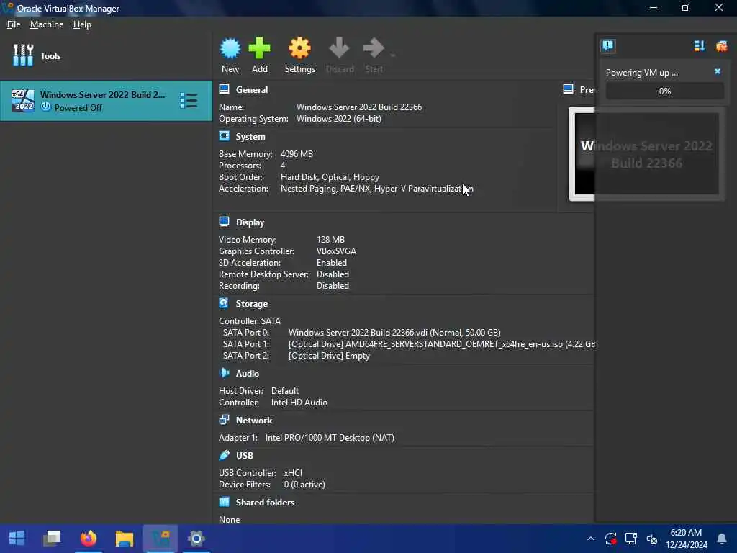Open the Network section header
737x553 pixels.
pyautogui.click(x=254, y=421)
